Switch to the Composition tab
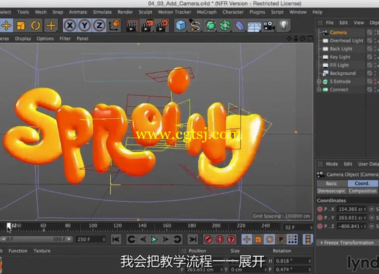The image size is (379, 274). point(362,191)
